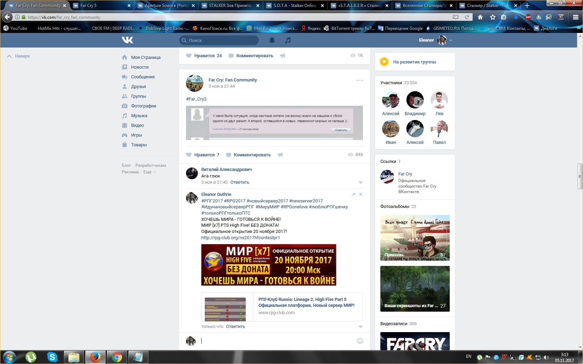Open Skype from taskbar

[52, 357]
